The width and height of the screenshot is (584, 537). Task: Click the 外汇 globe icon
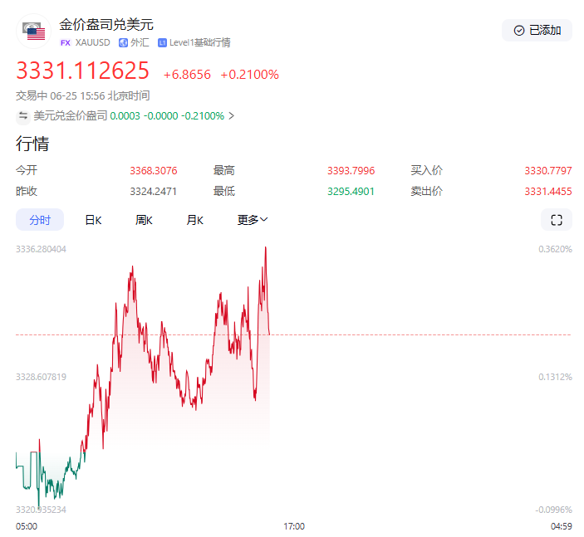click(123, 42)
